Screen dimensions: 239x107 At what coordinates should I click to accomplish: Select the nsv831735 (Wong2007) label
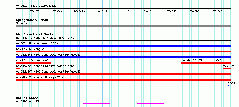tap(32, 49)
